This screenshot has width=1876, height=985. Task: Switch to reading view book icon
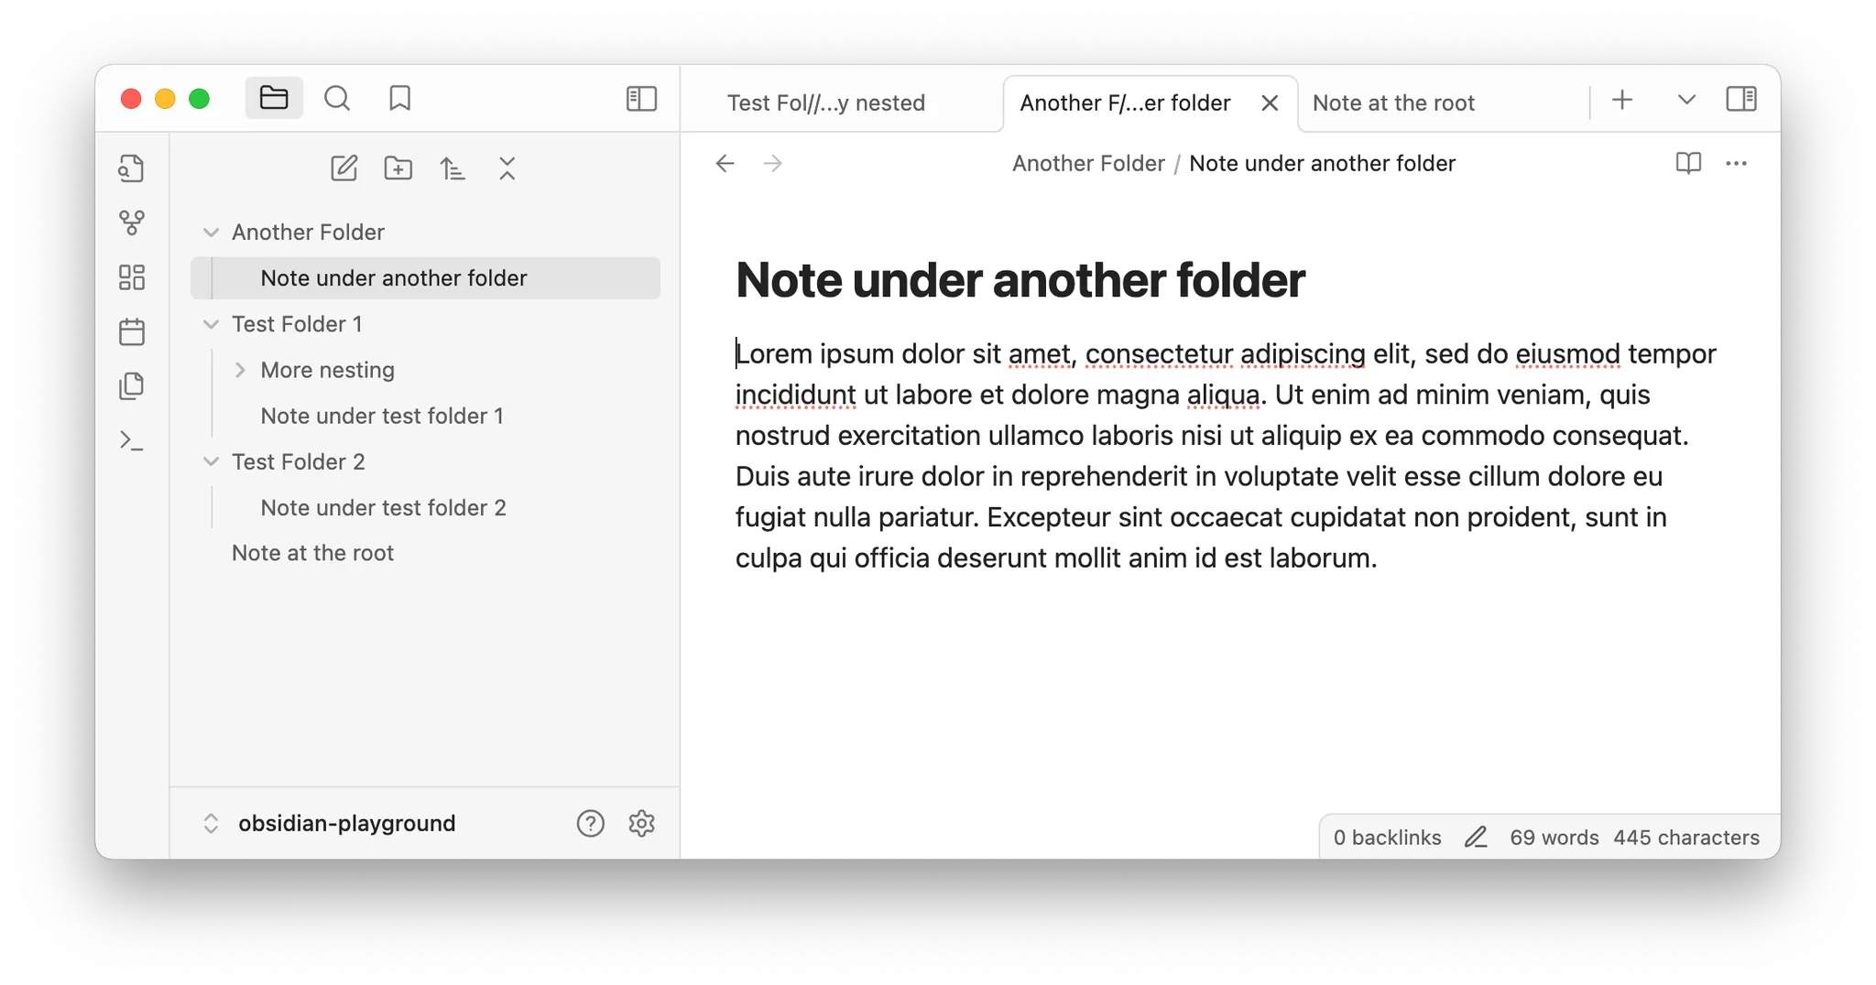point(1688,163)
